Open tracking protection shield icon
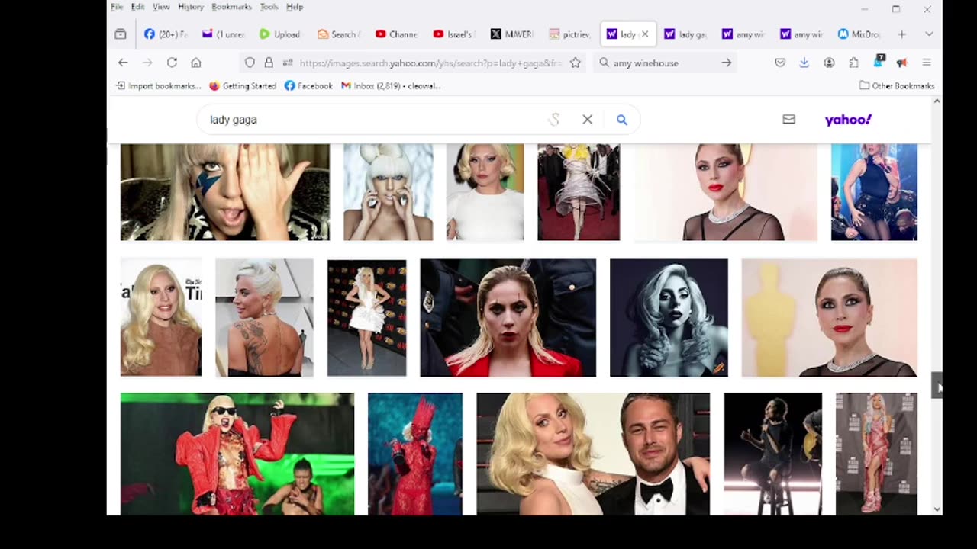The height and width of the screenshot is (549, 977). point(250,63)
